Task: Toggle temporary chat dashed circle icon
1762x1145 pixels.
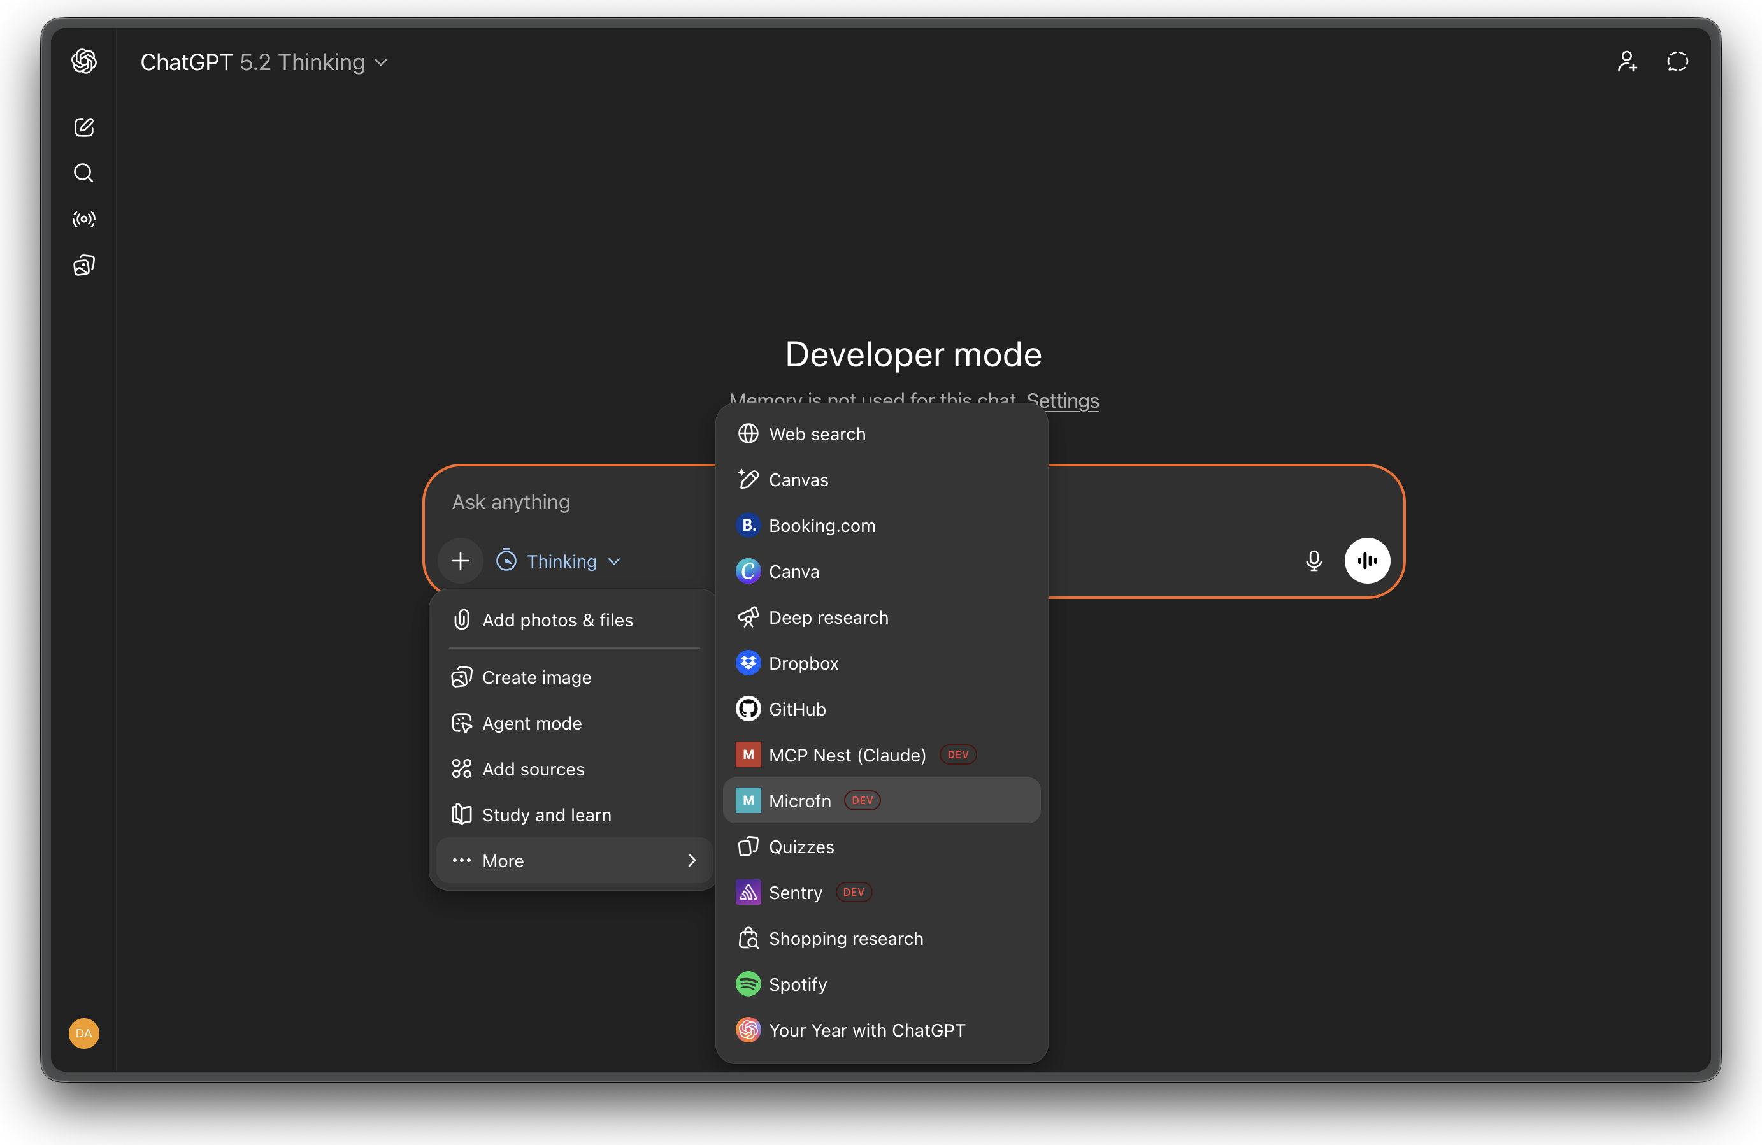Action: [1677, 61]
